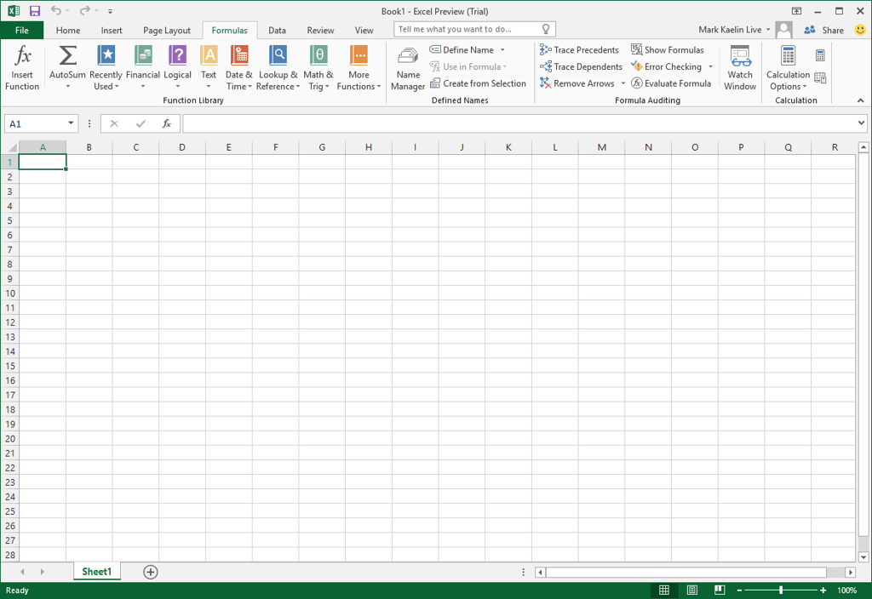Open Text functions list

tap(209, 68)
